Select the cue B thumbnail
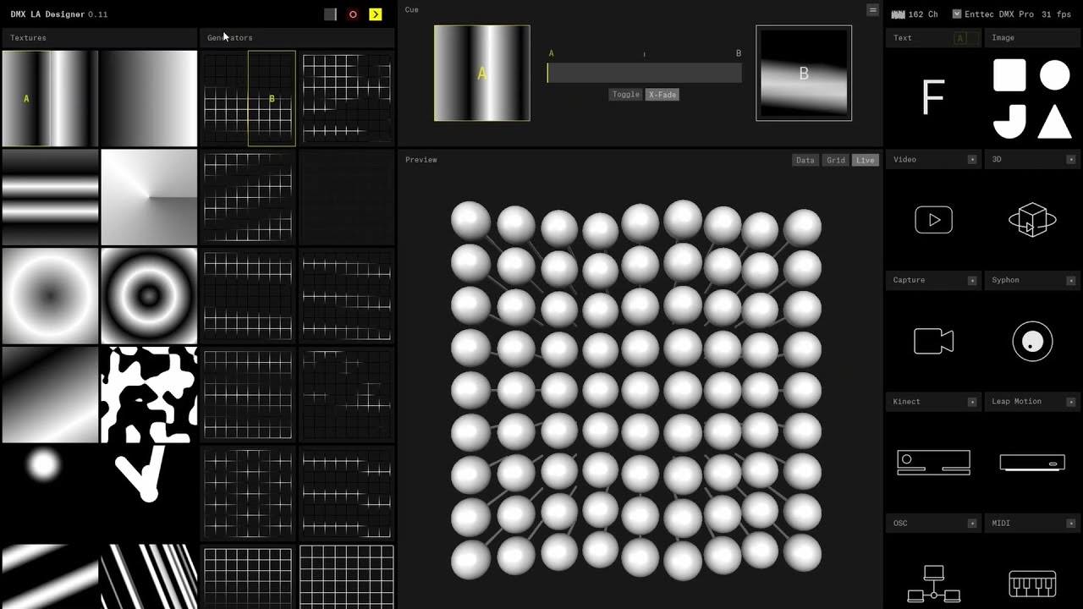This screenshot has width=1083, height=609. tap(804, 73)
